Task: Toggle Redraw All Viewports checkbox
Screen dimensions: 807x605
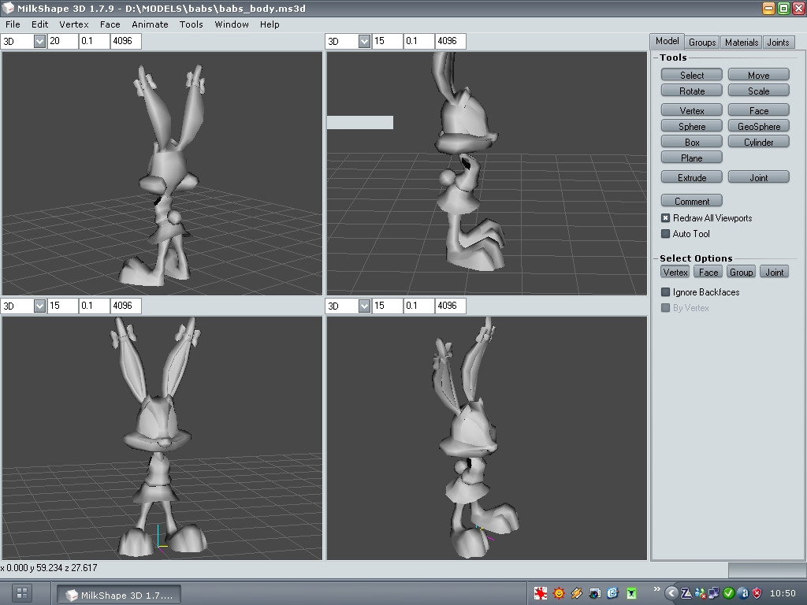Action: (x=665, y=218)
